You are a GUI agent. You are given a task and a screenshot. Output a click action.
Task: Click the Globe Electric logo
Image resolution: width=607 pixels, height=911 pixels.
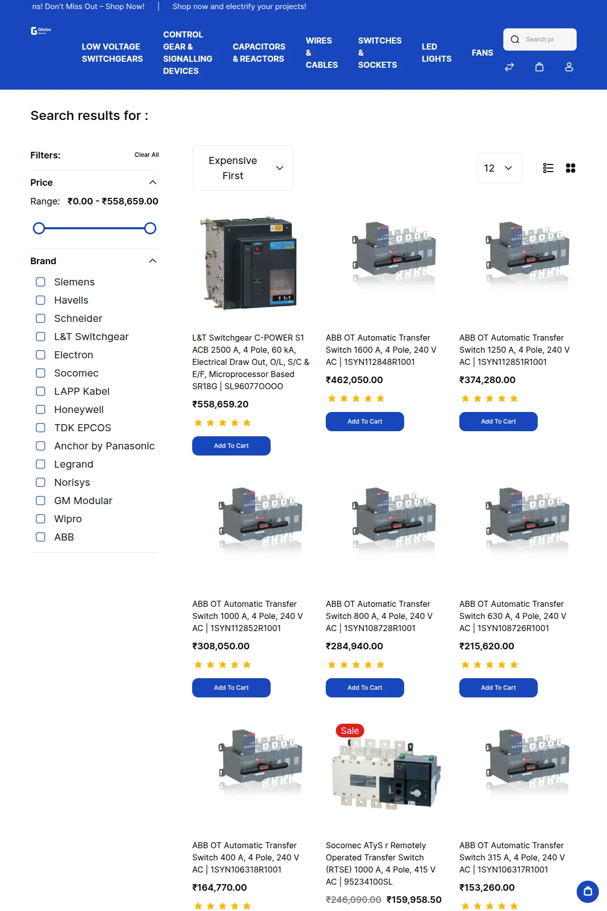coord(41,31)
